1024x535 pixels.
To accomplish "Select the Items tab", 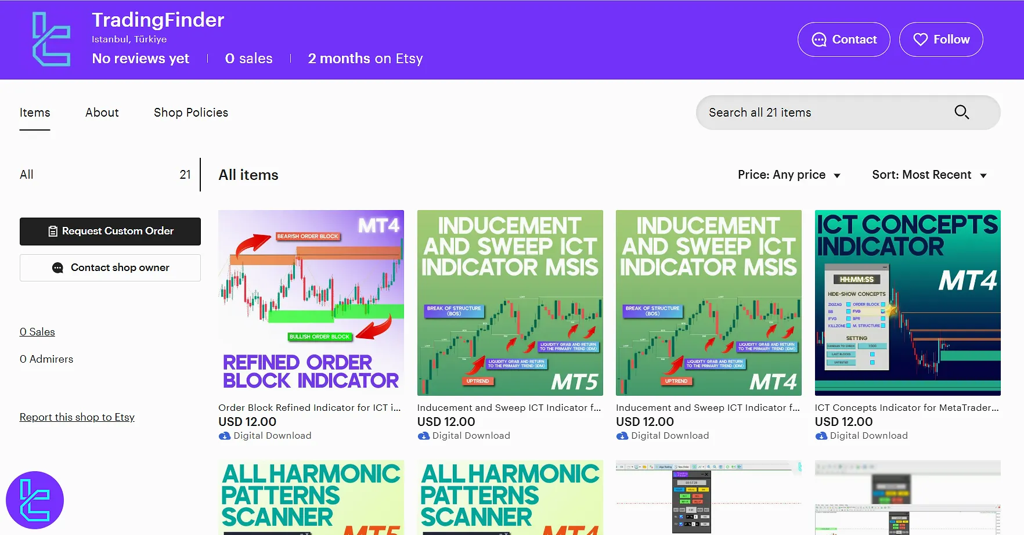I will coord(35,113).
